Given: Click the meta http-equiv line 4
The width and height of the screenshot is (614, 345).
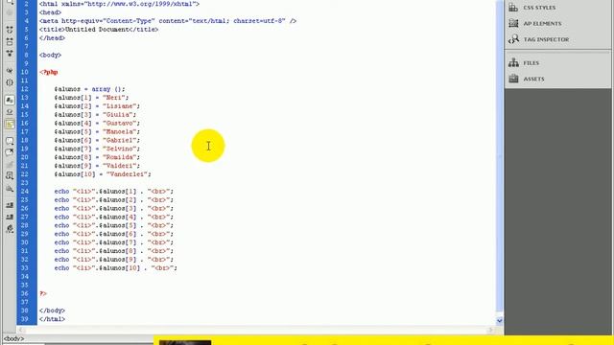Looking at the screenshot, I should pos(168,21).
